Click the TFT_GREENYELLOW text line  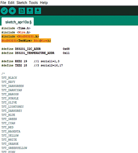pos(14,148)
